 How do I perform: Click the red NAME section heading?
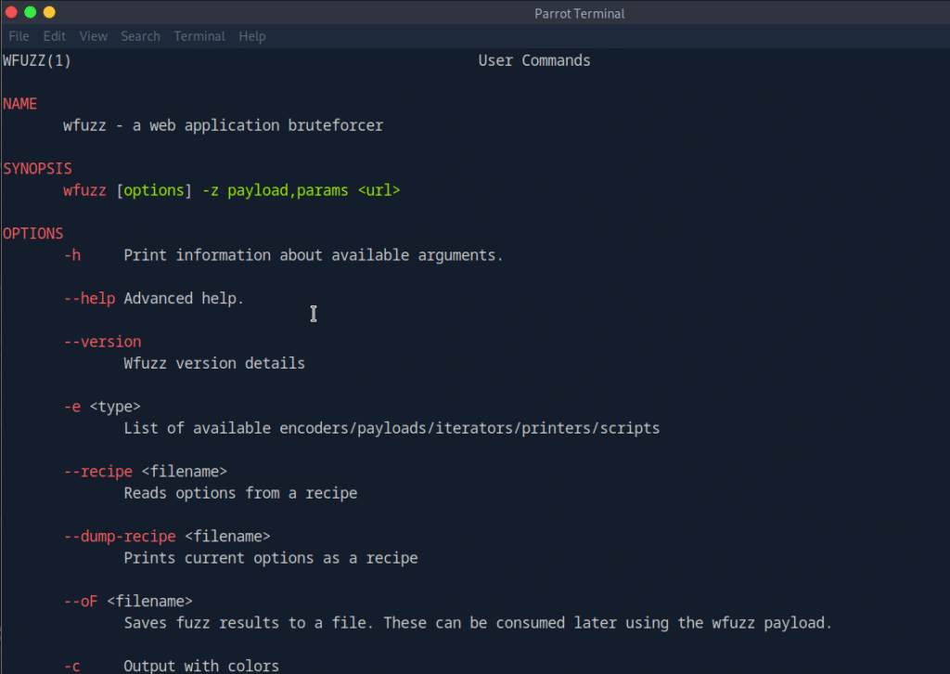click(x=19, y=104)
